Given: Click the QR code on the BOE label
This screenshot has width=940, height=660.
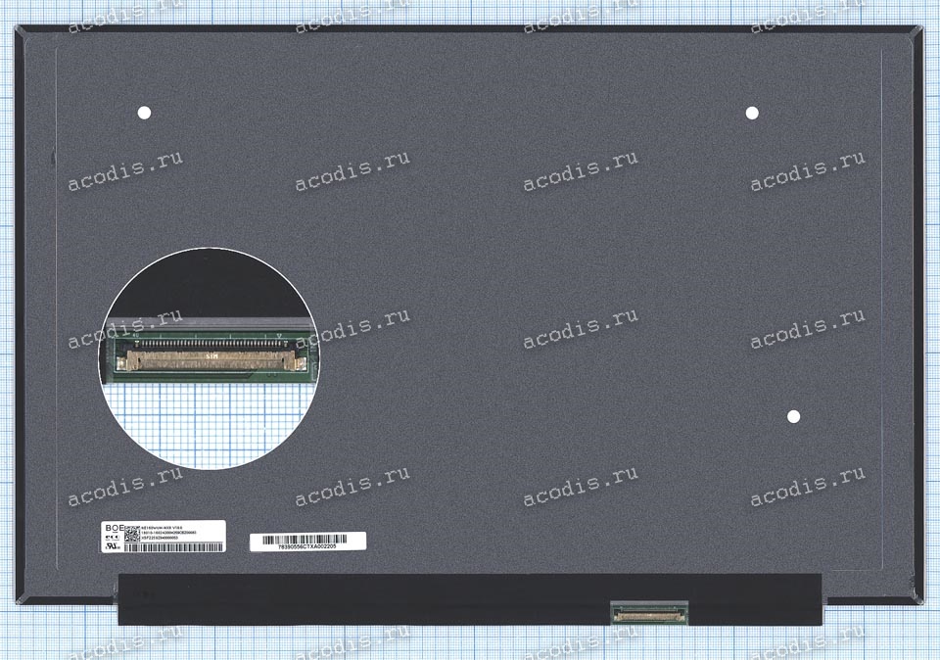Looking at the screenshot, I should [133, 532].
